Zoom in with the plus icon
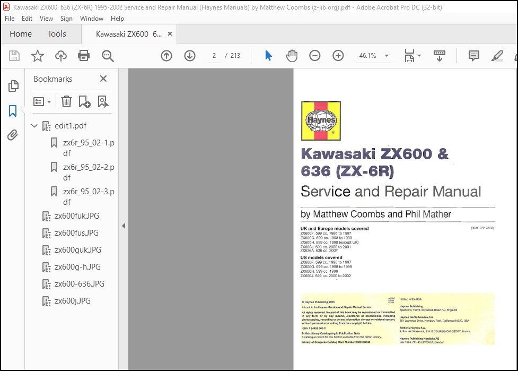 pyautogui.click(x=338, y=56)
